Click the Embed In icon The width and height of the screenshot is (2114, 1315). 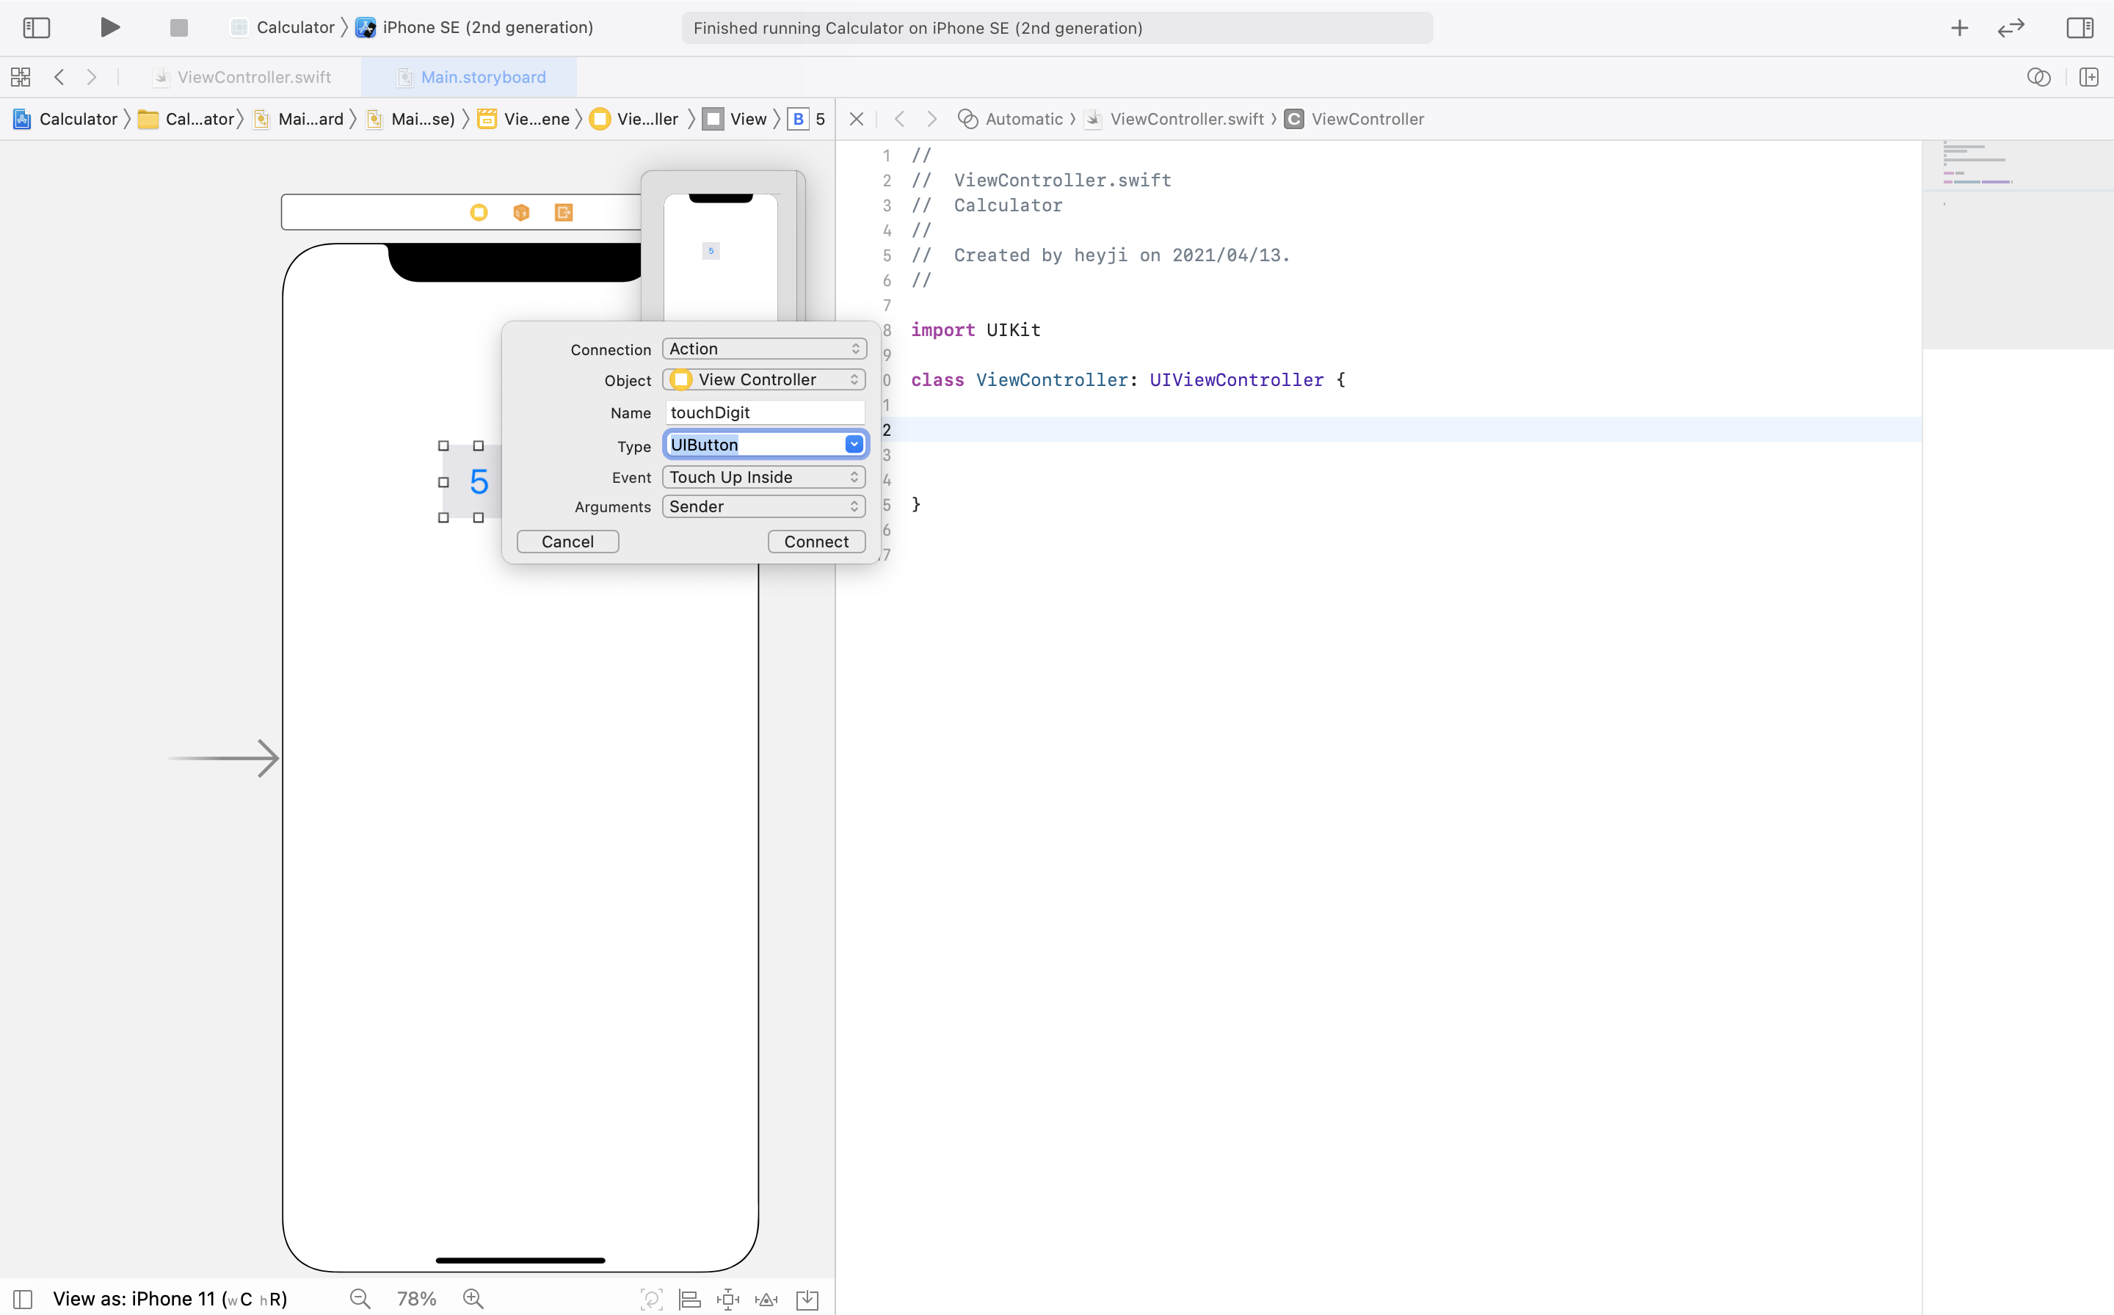(807, 1298)
